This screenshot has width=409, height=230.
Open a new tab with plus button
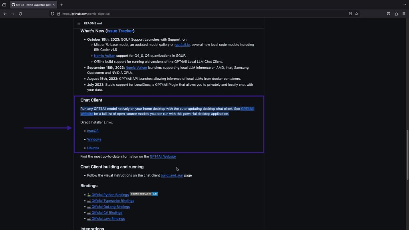[62, 5]
